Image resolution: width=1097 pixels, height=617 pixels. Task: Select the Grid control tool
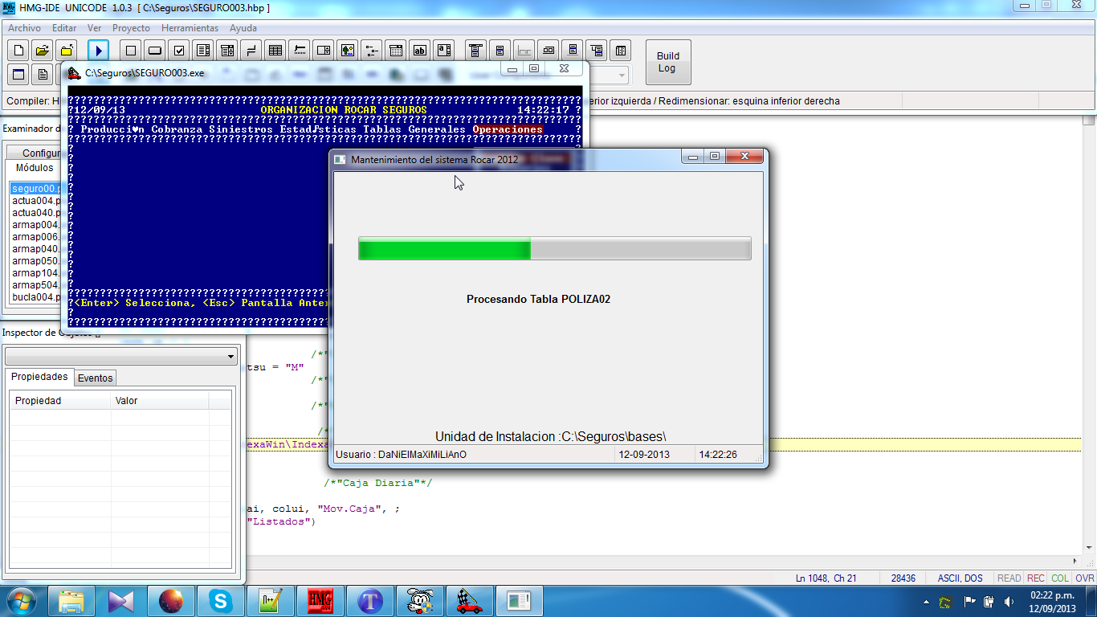pos(275,51)
